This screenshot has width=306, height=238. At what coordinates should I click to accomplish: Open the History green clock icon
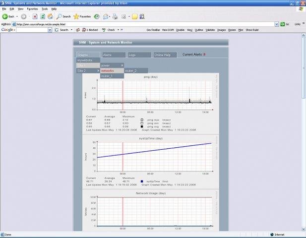[x=97, y=16]
